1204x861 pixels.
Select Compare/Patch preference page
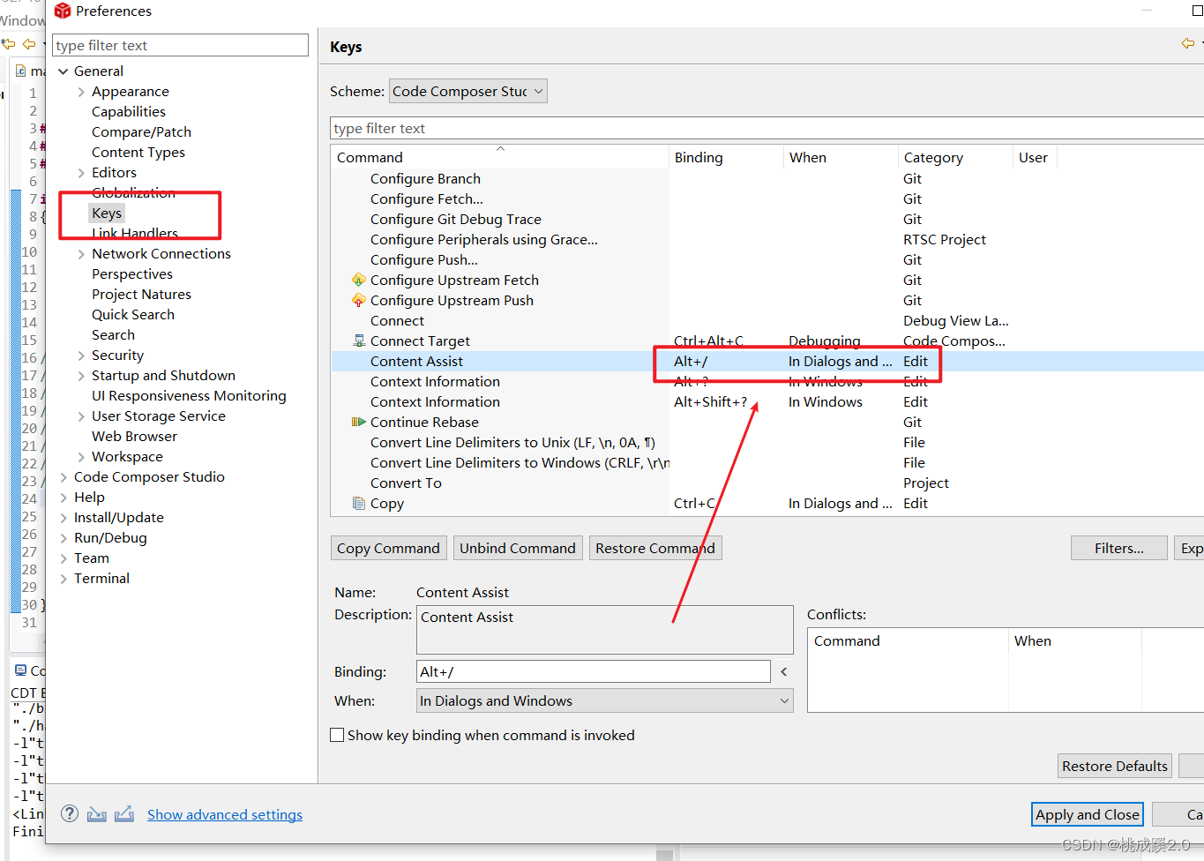(141, 131)
